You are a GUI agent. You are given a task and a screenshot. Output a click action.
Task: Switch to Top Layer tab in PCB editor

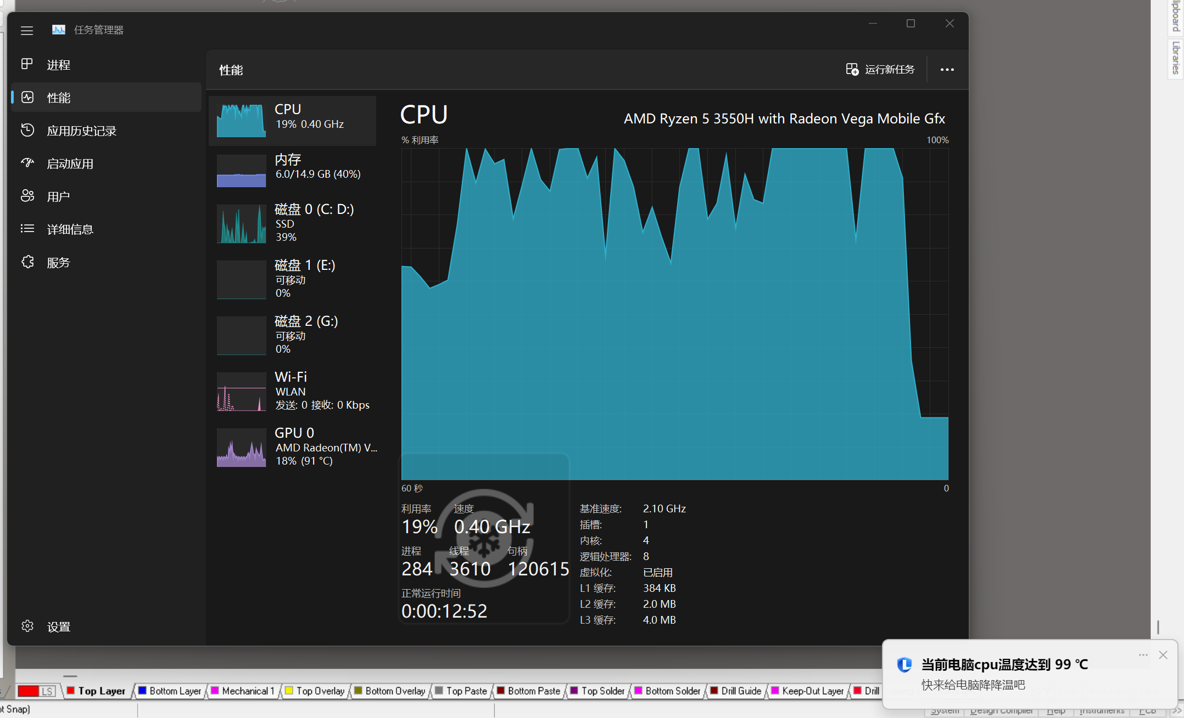[97, 691]
